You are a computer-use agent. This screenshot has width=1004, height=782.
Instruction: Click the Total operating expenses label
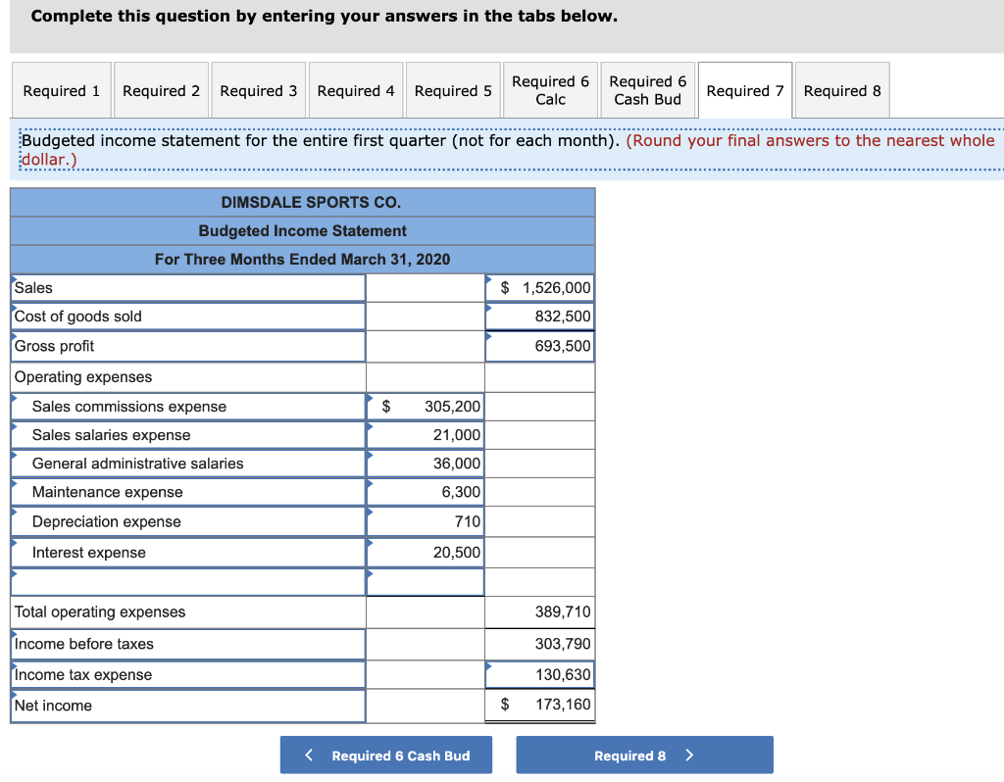pyautogui.click(x=100, y=611)
